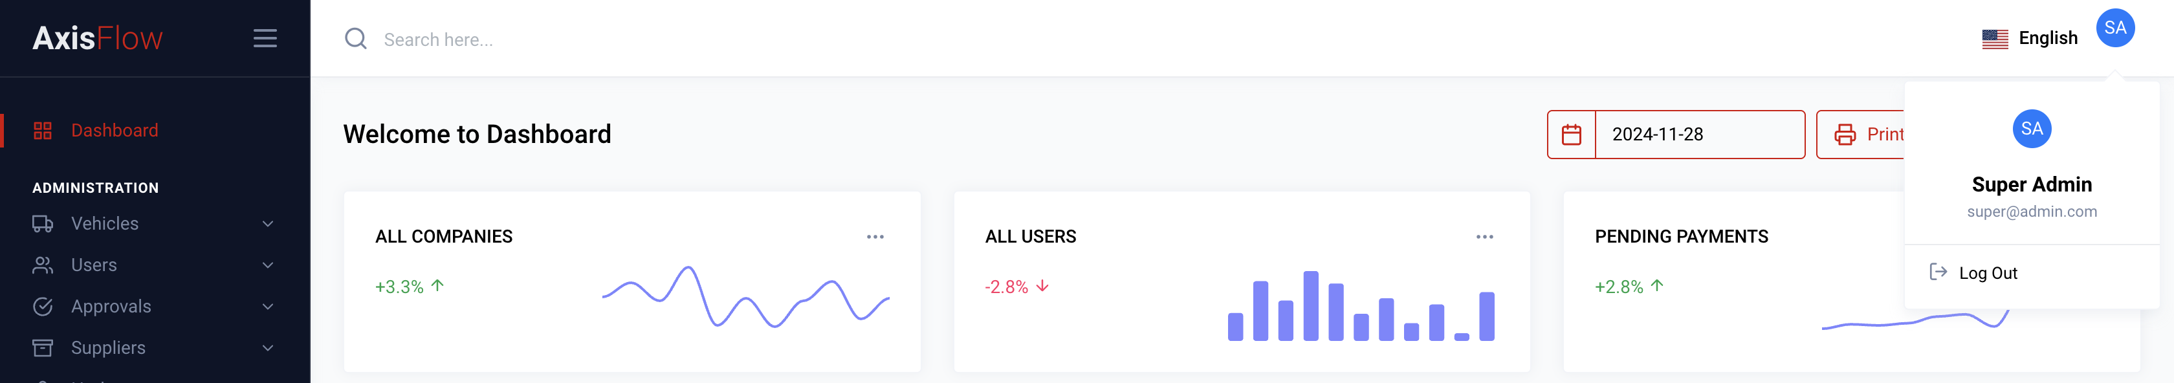Click the Approvals sidebar menu entry
Screen dimensions: 2174x383
point(111,305)
